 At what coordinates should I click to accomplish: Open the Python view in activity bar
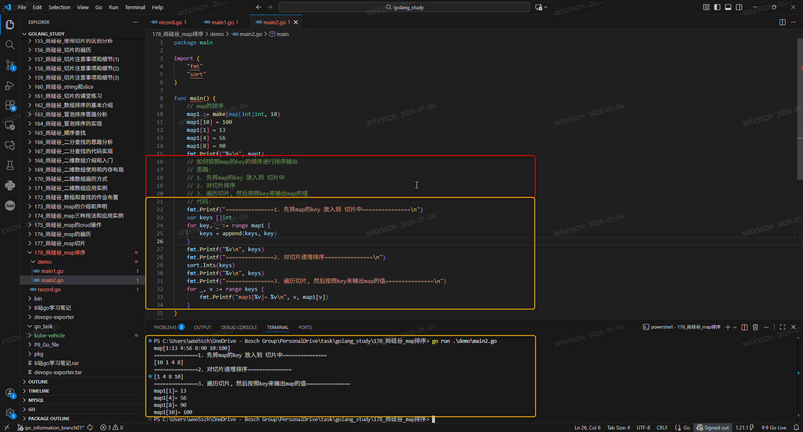click(x=10, y=185)
